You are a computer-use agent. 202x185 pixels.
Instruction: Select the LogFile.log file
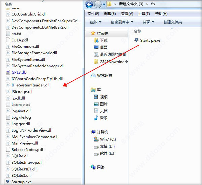(x=19, y=117)
